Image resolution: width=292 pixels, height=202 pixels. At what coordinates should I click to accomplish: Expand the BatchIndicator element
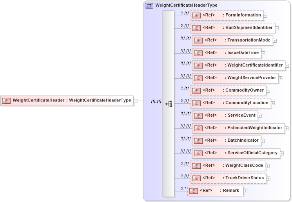coord(263,141)
